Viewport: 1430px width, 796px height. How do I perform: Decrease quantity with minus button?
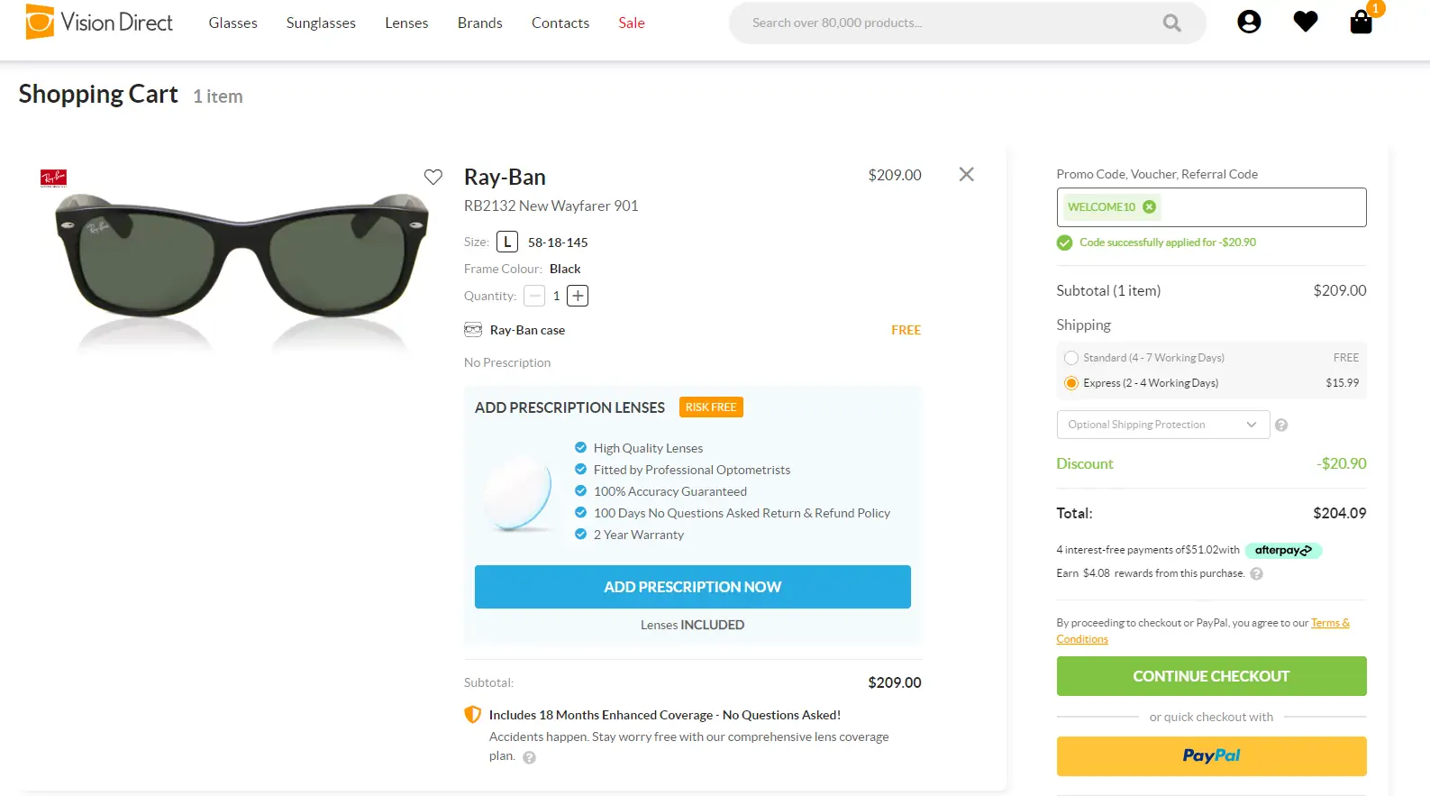tap(534, 296)
